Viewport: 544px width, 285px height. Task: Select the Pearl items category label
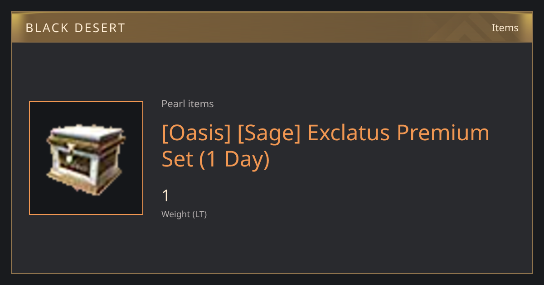(188, 104)
